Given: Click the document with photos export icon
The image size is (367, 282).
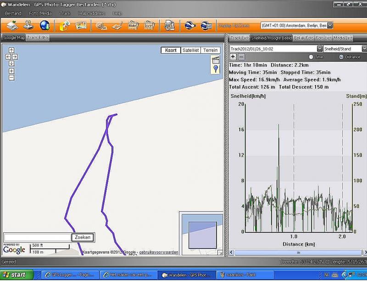Looking at the screenshot, I should [169, 26].
